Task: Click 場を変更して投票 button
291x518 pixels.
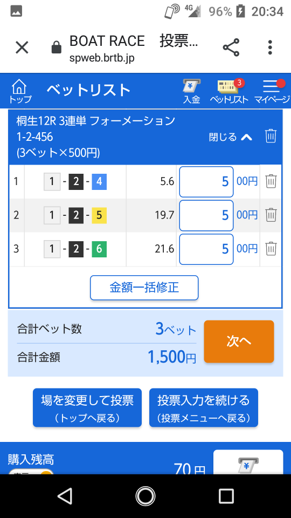Action: pos(87,408)
